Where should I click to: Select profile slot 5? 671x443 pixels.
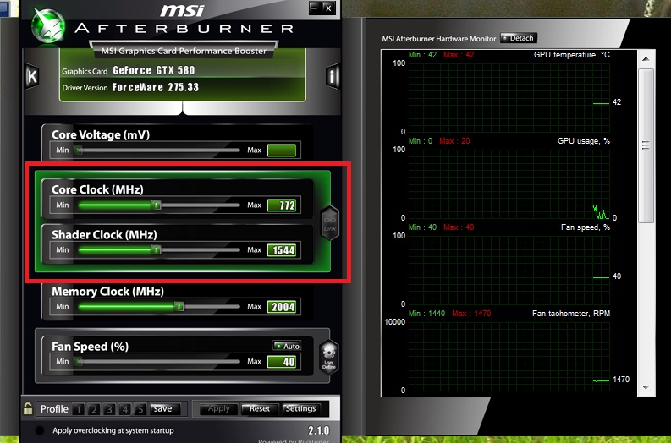pyautogui.click(x=140, y=409)
